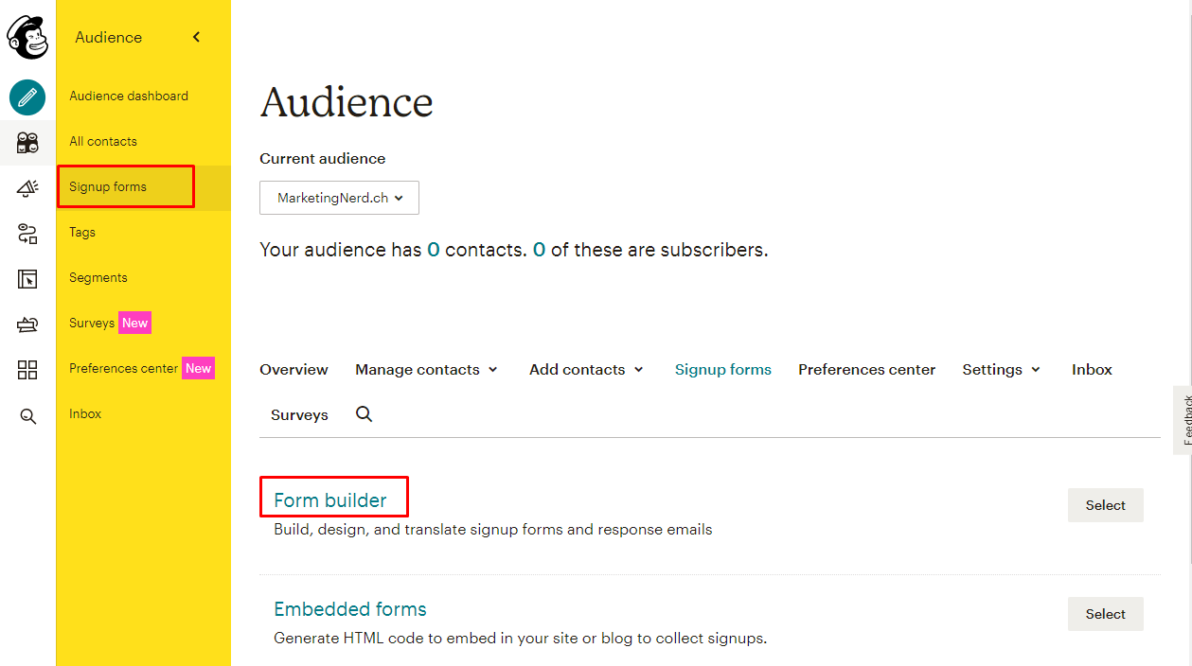Open the Feedback side tab
The width and height of the screenshot is (1192, 666).
(1183, 420)
